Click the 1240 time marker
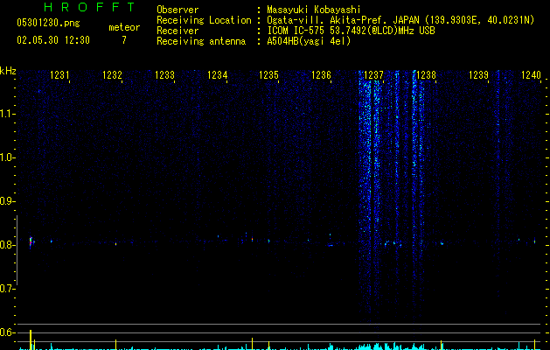This screenshot has height=350, width=550. click(x=531, y=75)
